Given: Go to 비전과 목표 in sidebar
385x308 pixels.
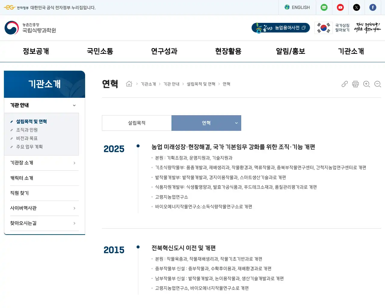Looking at the screenshot, I should (27, 138).
